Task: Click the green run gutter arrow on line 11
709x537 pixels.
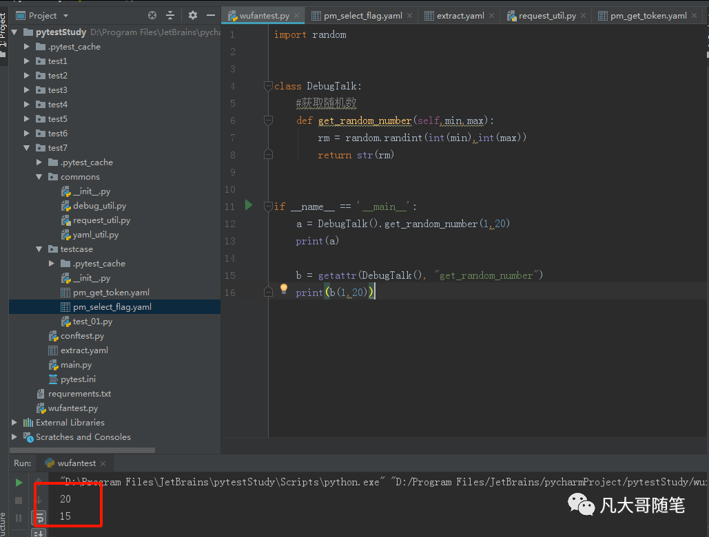Action: [x=249, y=205]
